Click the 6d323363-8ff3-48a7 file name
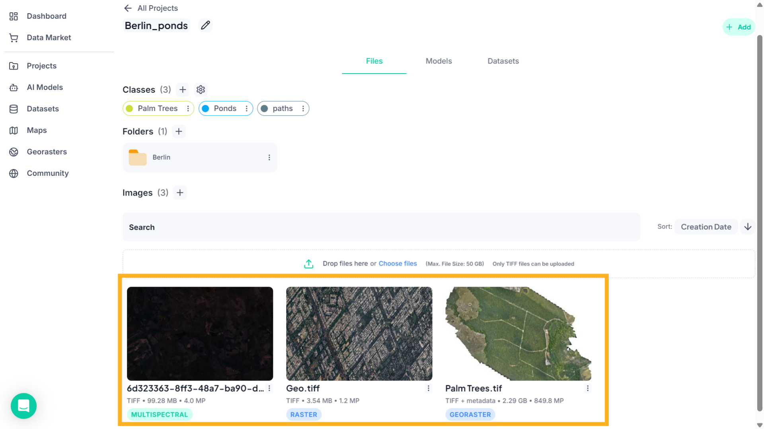Viewport: 764px width, 429px height. pos(195,388)
